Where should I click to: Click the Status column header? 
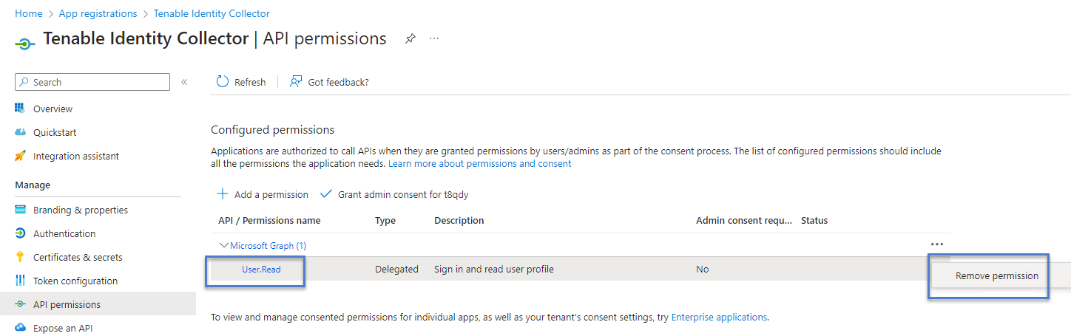click(814, 220)
